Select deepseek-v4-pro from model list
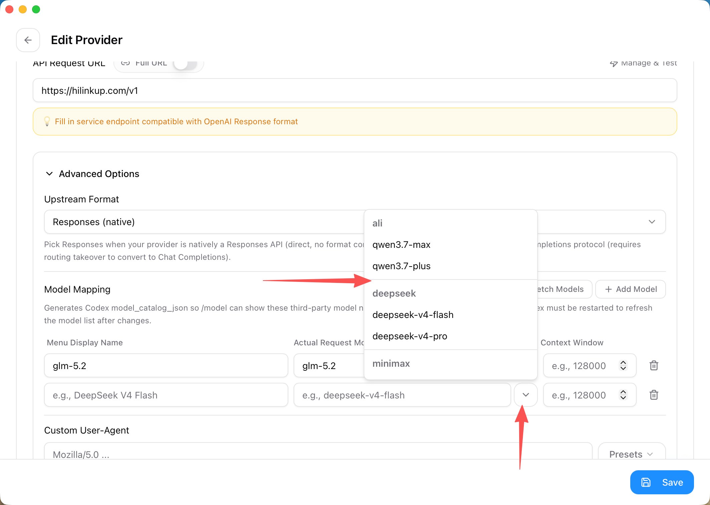 pos(451,336)
